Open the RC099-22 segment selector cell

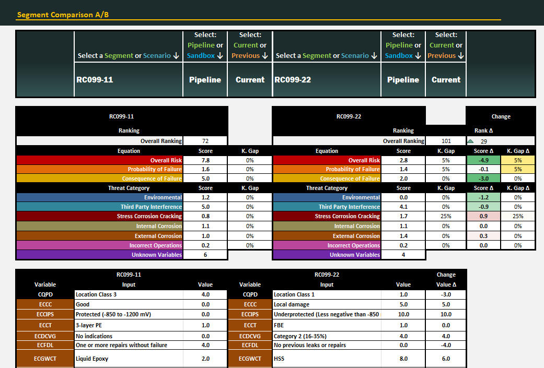326,80
